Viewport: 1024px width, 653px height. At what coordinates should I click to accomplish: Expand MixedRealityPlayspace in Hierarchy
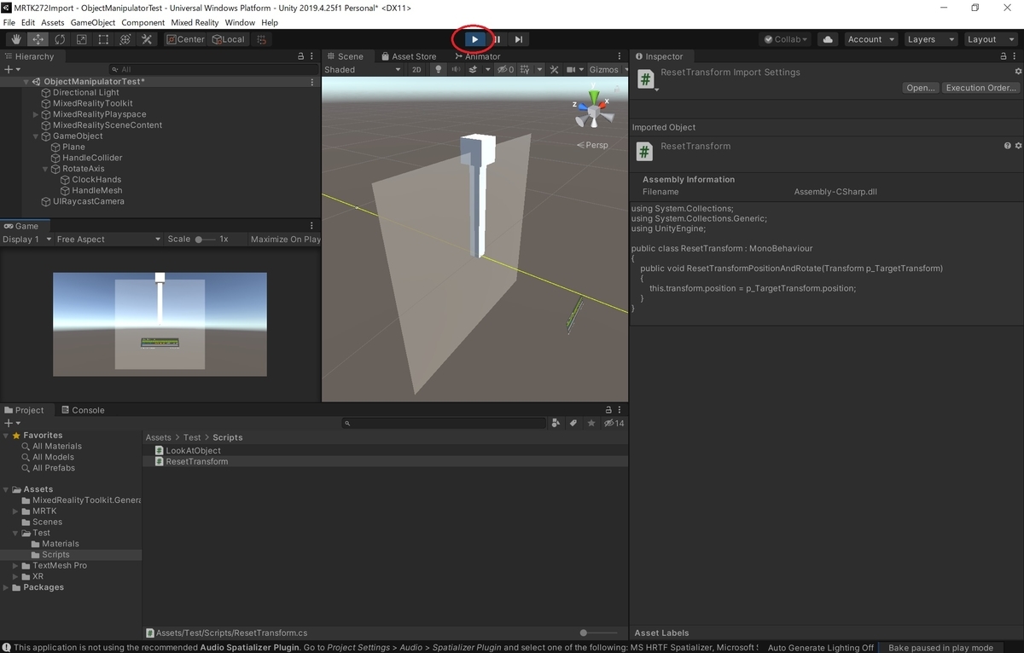pos(36,114)
